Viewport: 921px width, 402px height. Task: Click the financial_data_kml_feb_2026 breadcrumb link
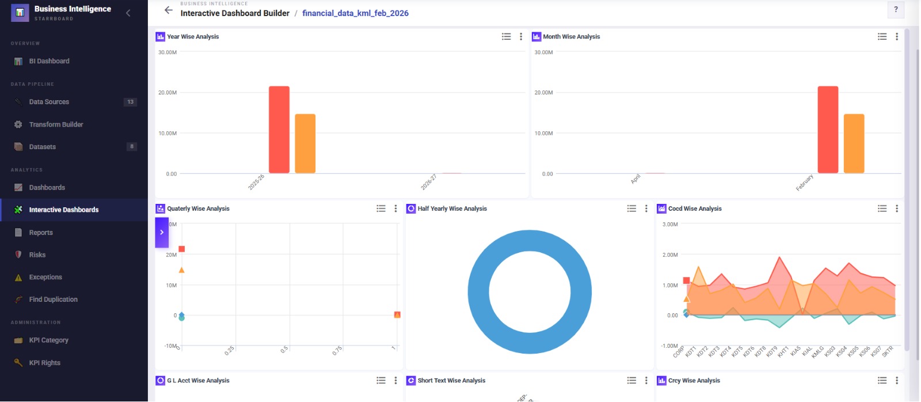coord(355,13)
